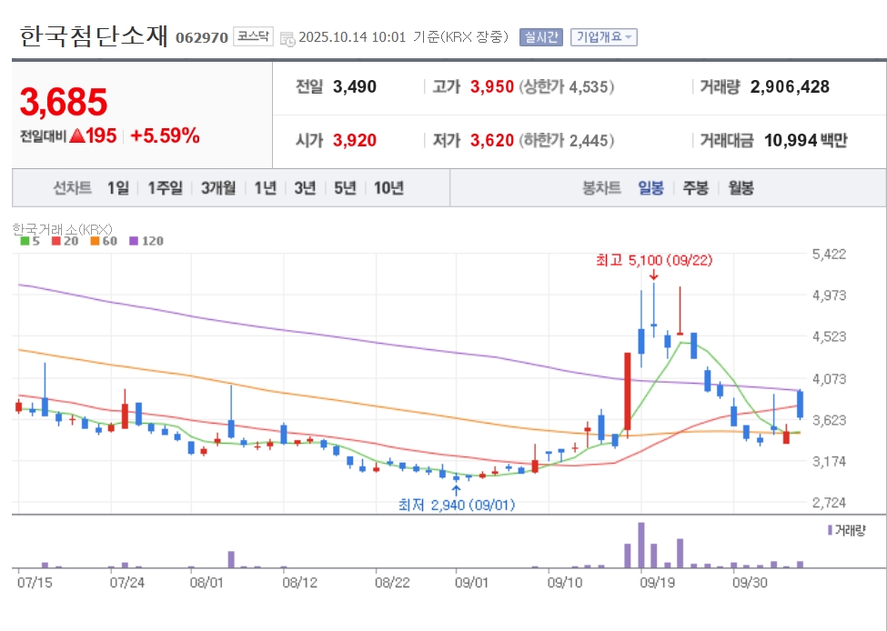Click the 저가 value 3,620

pos(492,140)
